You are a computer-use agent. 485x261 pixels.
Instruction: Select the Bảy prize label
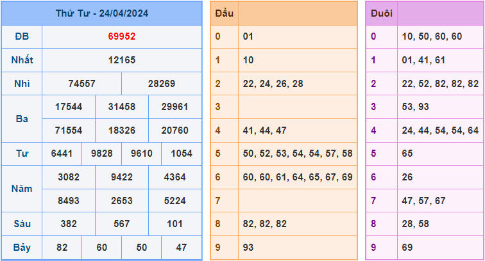pyautogui.click(x=22, y=248)
